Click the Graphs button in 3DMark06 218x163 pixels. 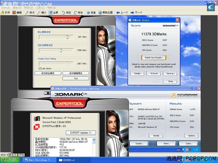pyautogui.click(x=139, y=143)
